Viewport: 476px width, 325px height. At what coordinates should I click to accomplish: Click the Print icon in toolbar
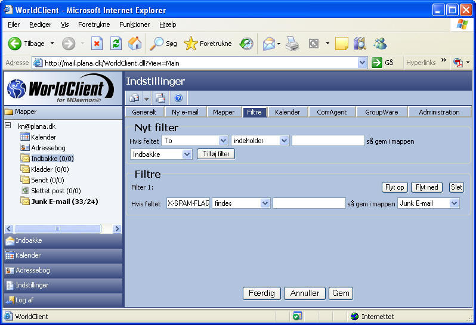[x=292, y=44]
